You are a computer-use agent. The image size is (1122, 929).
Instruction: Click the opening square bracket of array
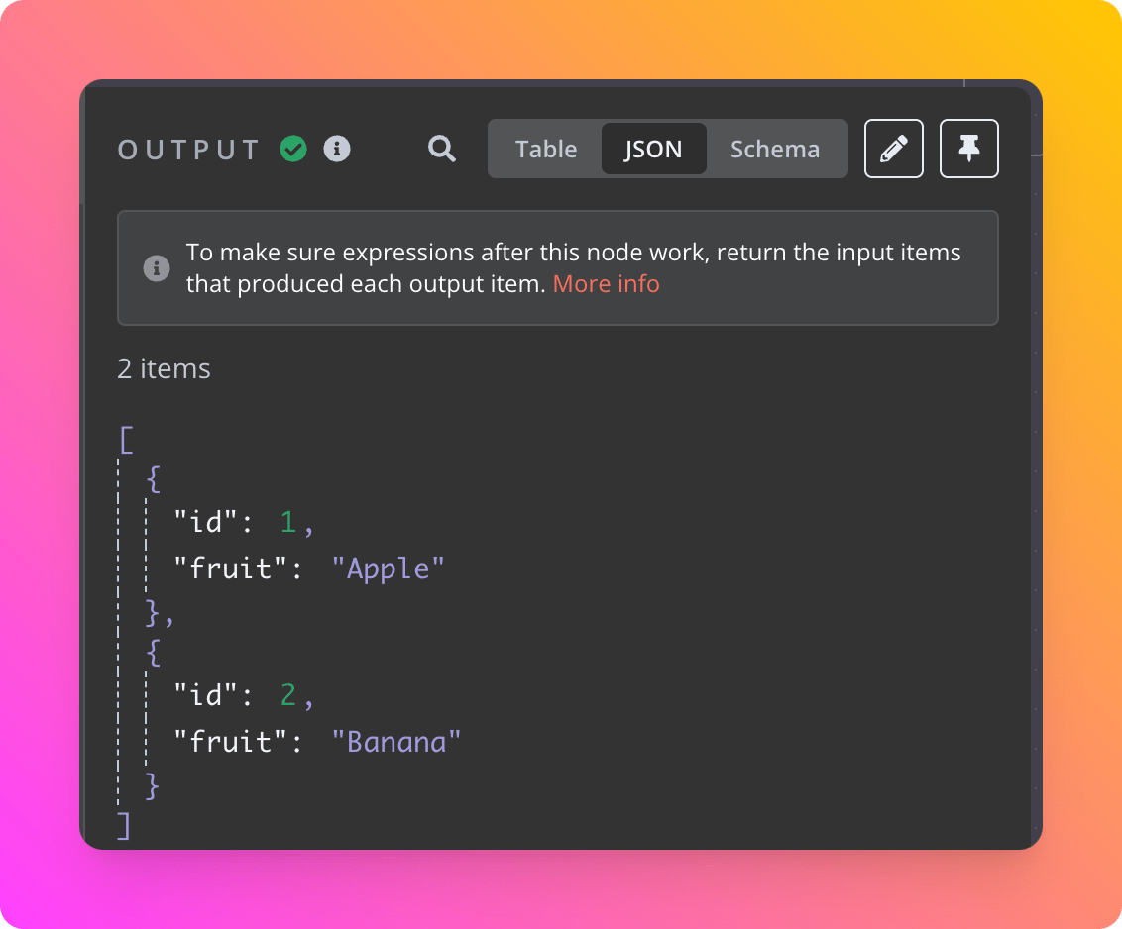tap(126, 439)
